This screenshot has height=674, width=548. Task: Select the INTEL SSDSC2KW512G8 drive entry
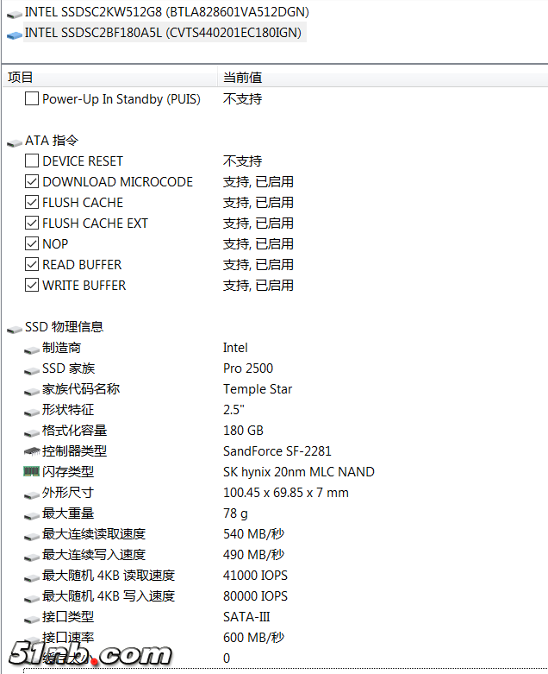[166, 12]
